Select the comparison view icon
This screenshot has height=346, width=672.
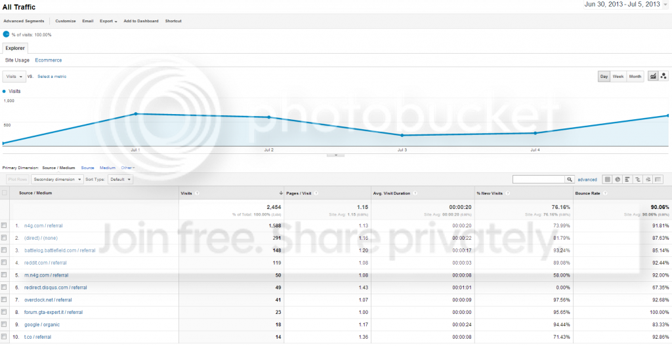pos(638,180)
